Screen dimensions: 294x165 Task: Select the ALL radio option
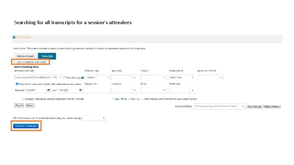point(114,99)
